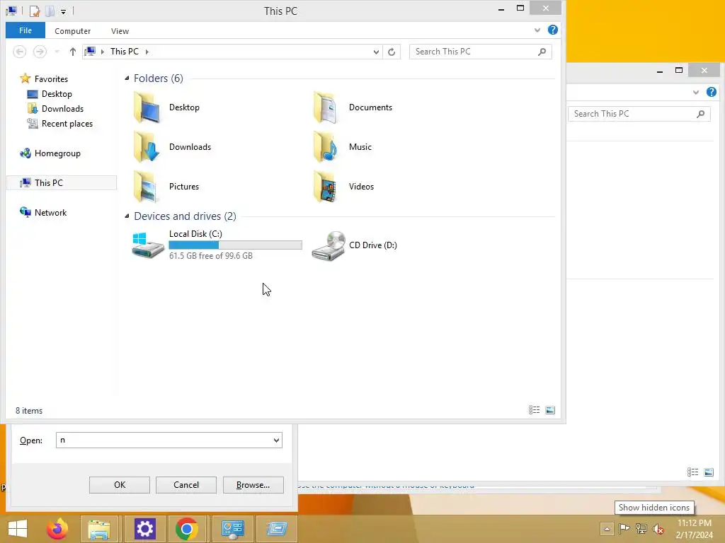Open Action Center flag tray icon
725x543 pixels.
pos(624,529)
